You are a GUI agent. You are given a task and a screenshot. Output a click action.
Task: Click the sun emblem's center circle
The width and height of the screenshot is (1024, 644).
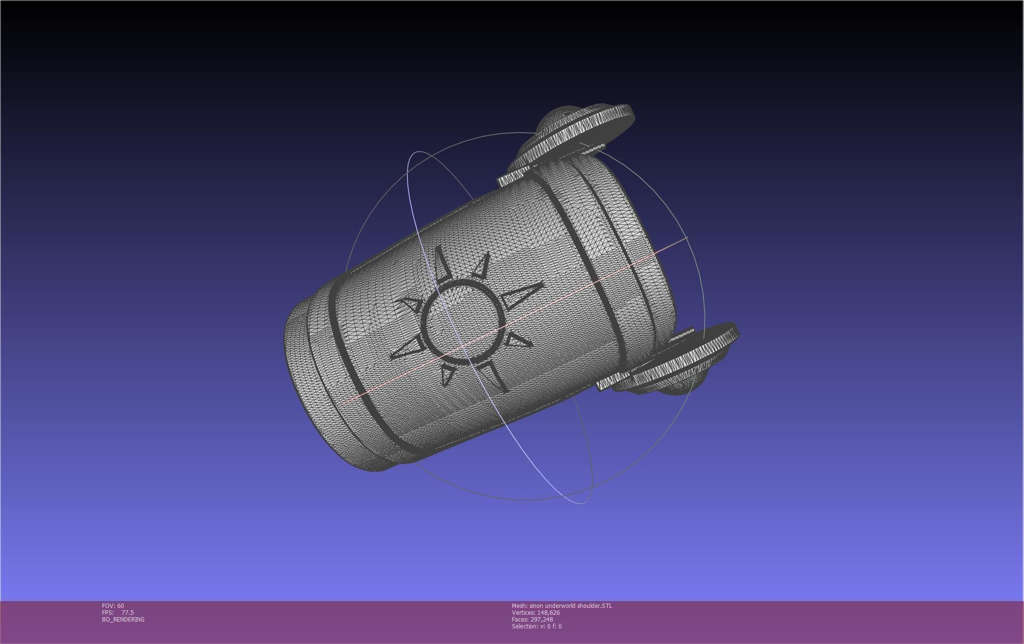pyautogui.click(x=464, y=322)
